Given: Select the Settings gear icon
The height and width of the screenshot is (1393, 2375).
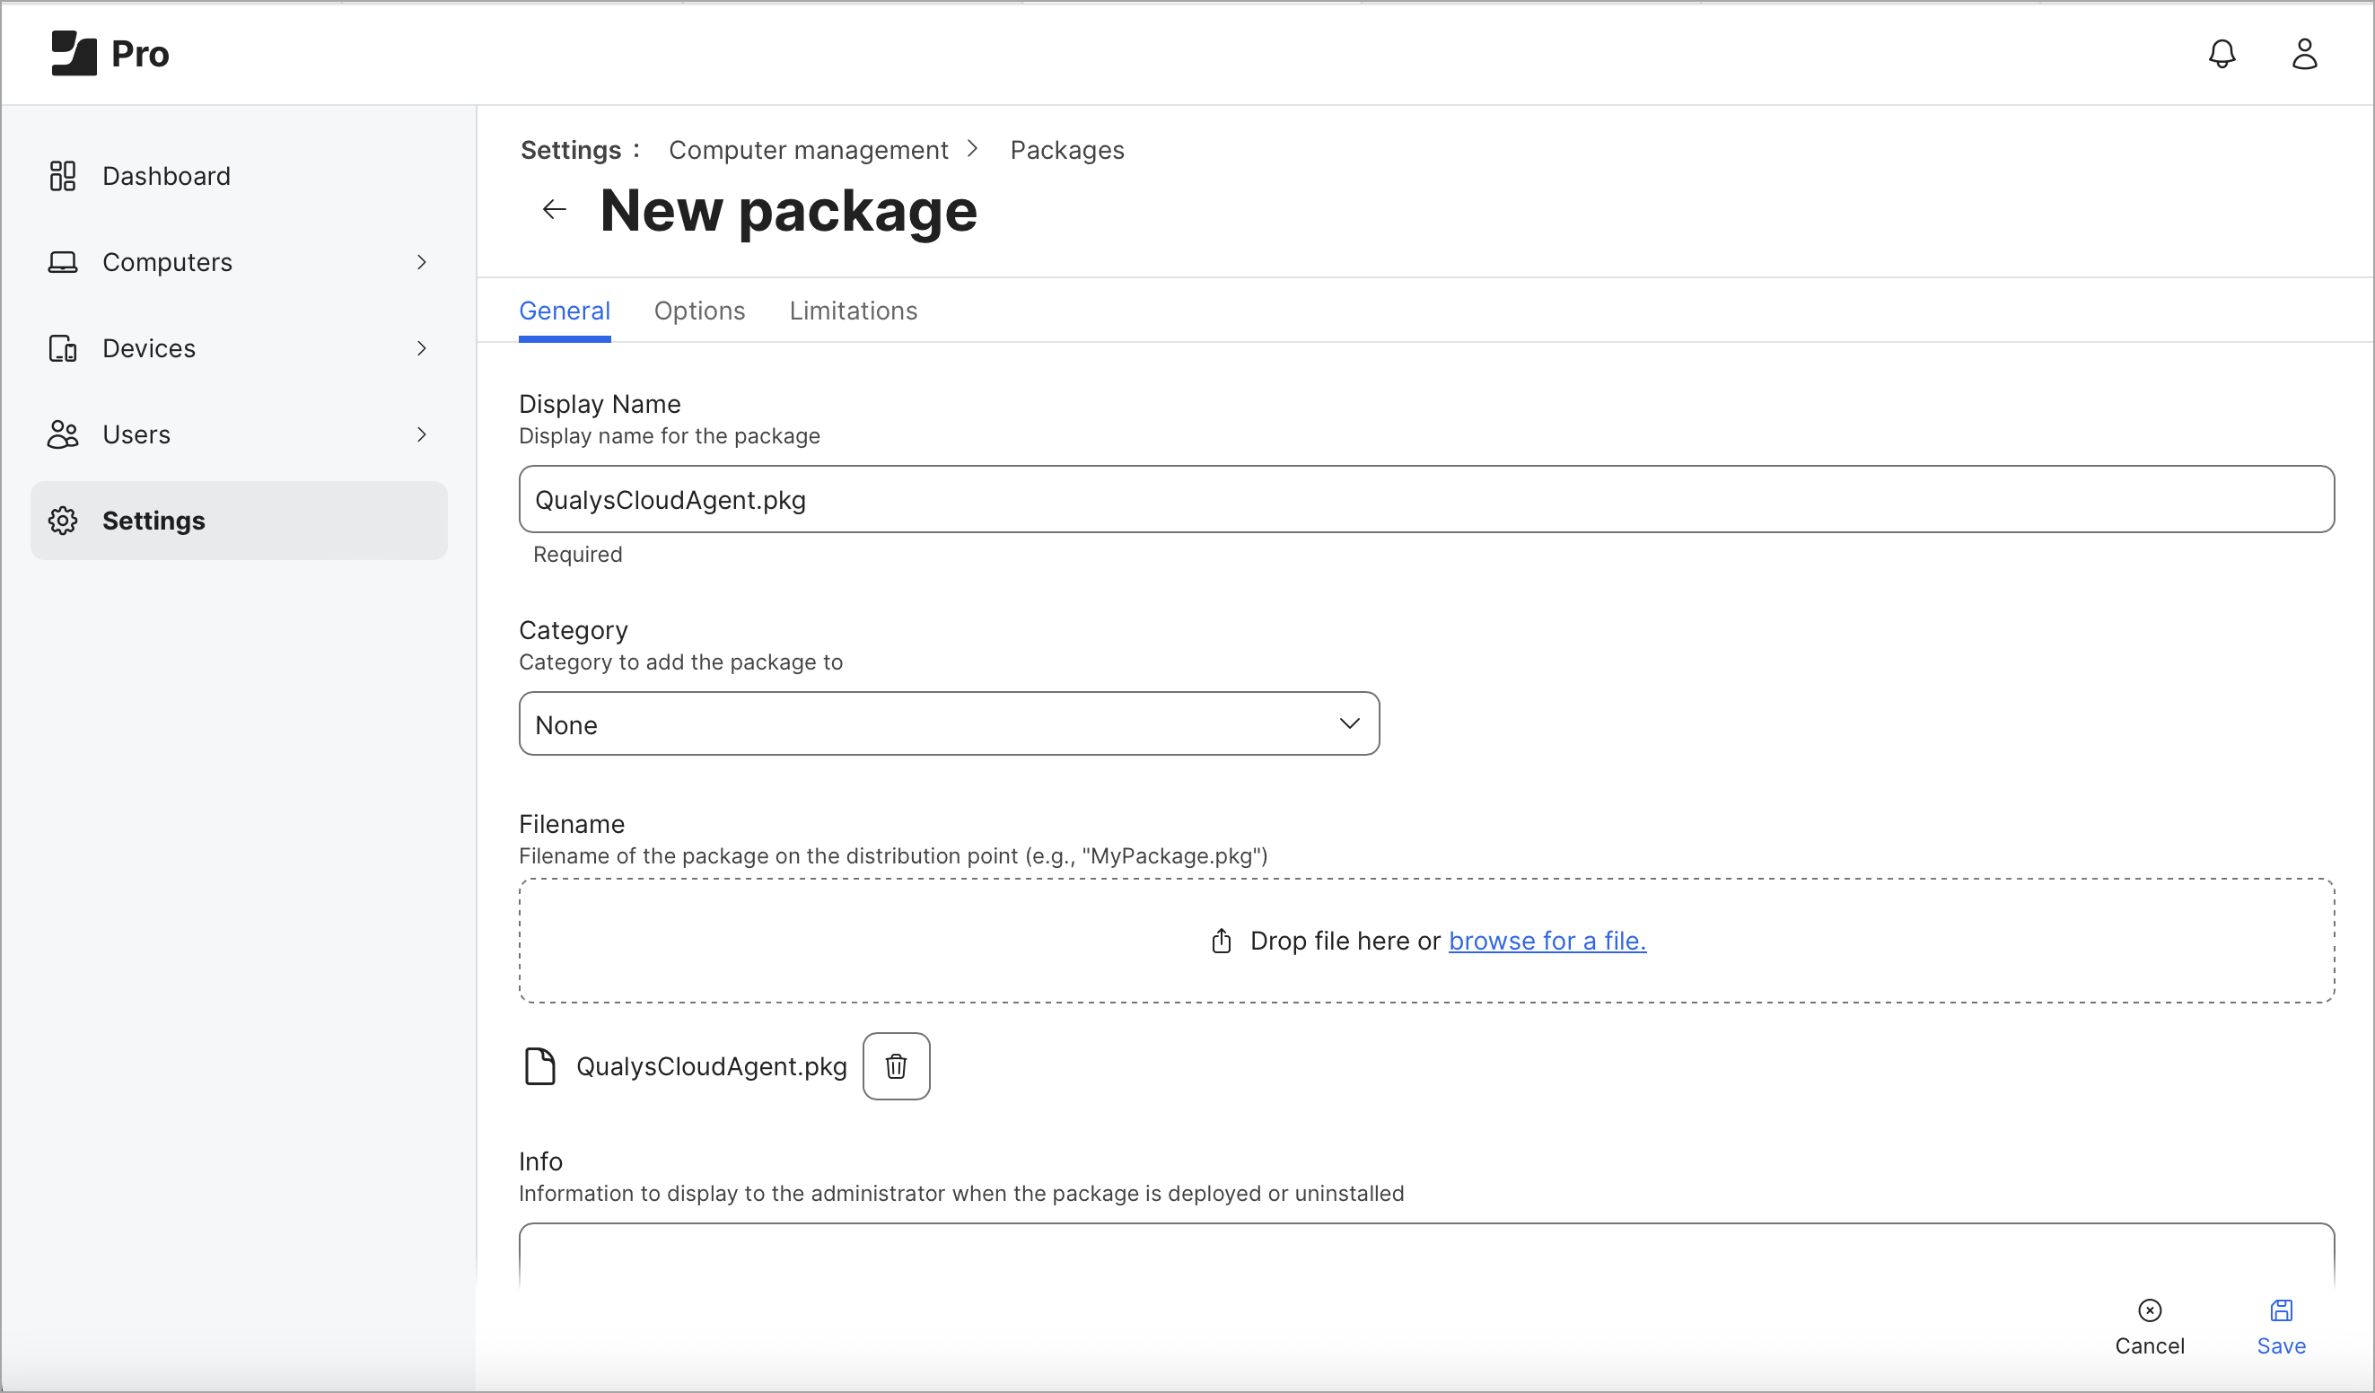Looking at the screenshot, I should pos(62,521).
